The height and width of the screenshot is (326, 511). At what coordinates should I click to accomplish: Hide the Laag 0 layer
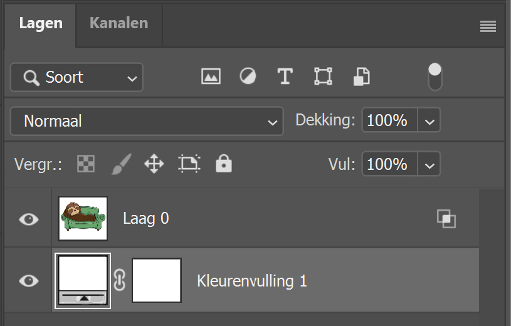pyautogui.click(x=28, y=219)
